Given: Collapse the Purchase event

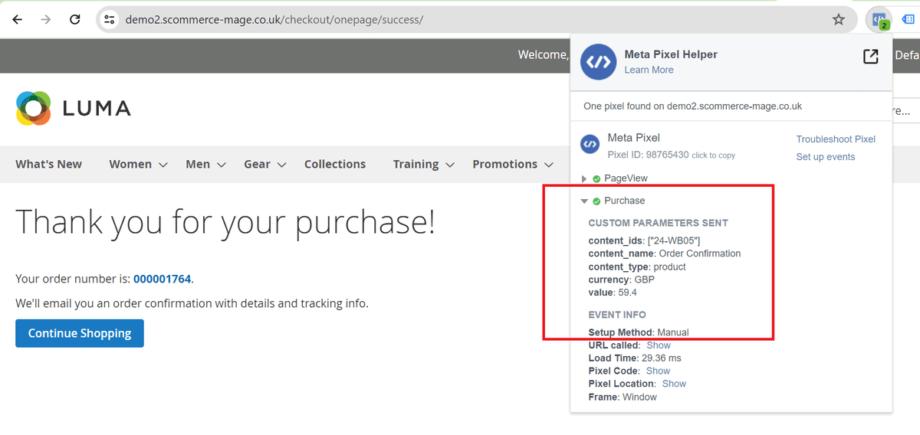Looking at the screenshot, I should [x=585, y=201].
